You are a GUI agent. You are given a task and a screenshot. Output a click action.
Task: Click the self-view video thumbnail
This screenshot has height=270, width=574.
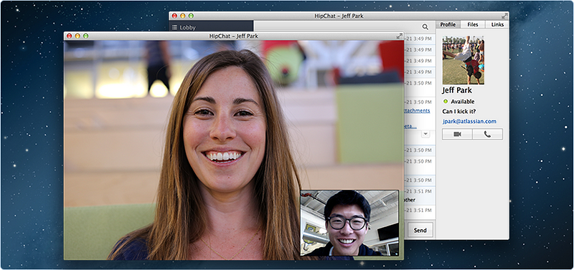tap(349, 223)
